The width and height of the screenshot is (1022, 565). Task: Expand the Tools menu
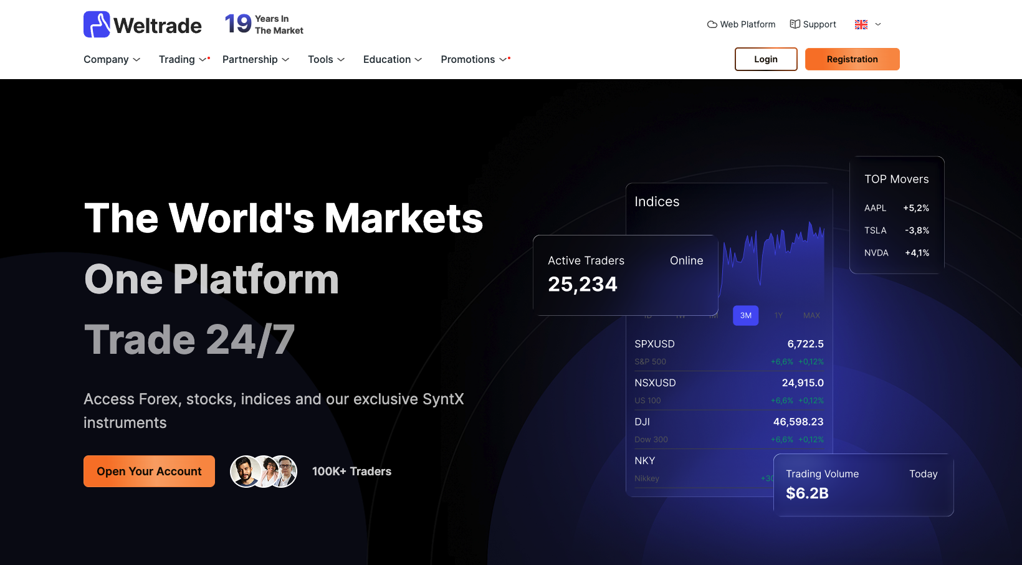(x=327, y=59)
